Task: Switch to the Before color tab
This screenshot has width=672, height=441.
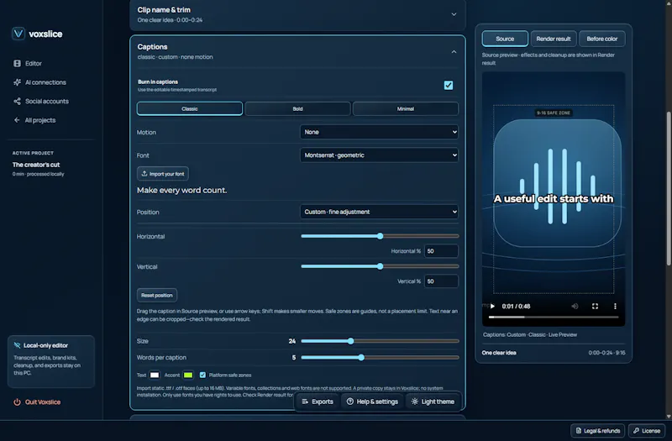Action: coord(601,39)
